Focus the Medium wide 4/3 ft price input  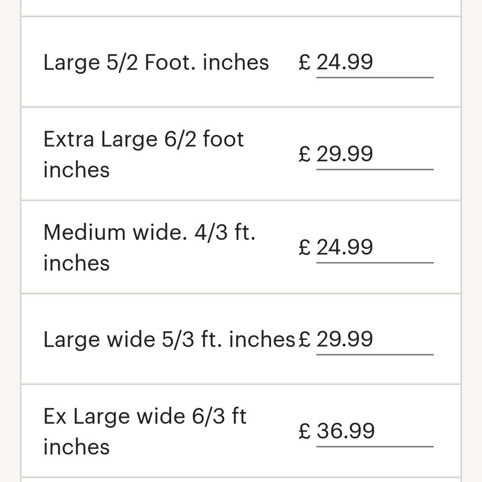tap(374, 247)
